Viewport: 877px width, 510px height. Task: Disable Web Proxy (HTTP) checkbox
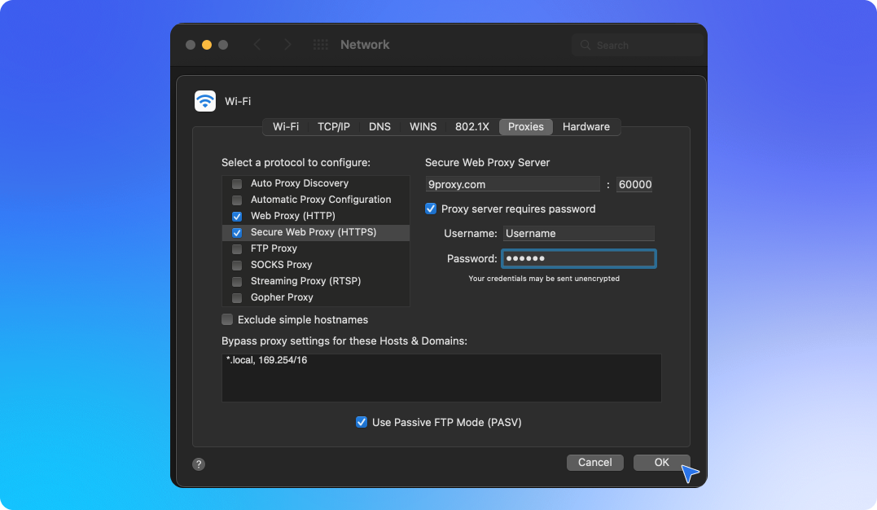[237, 217]
